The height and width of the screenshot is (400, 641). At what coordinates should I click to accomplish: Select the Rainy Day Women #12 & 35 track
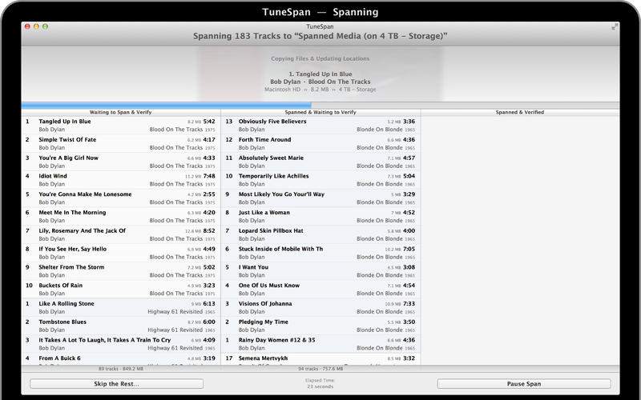click(x=320, y=344)
